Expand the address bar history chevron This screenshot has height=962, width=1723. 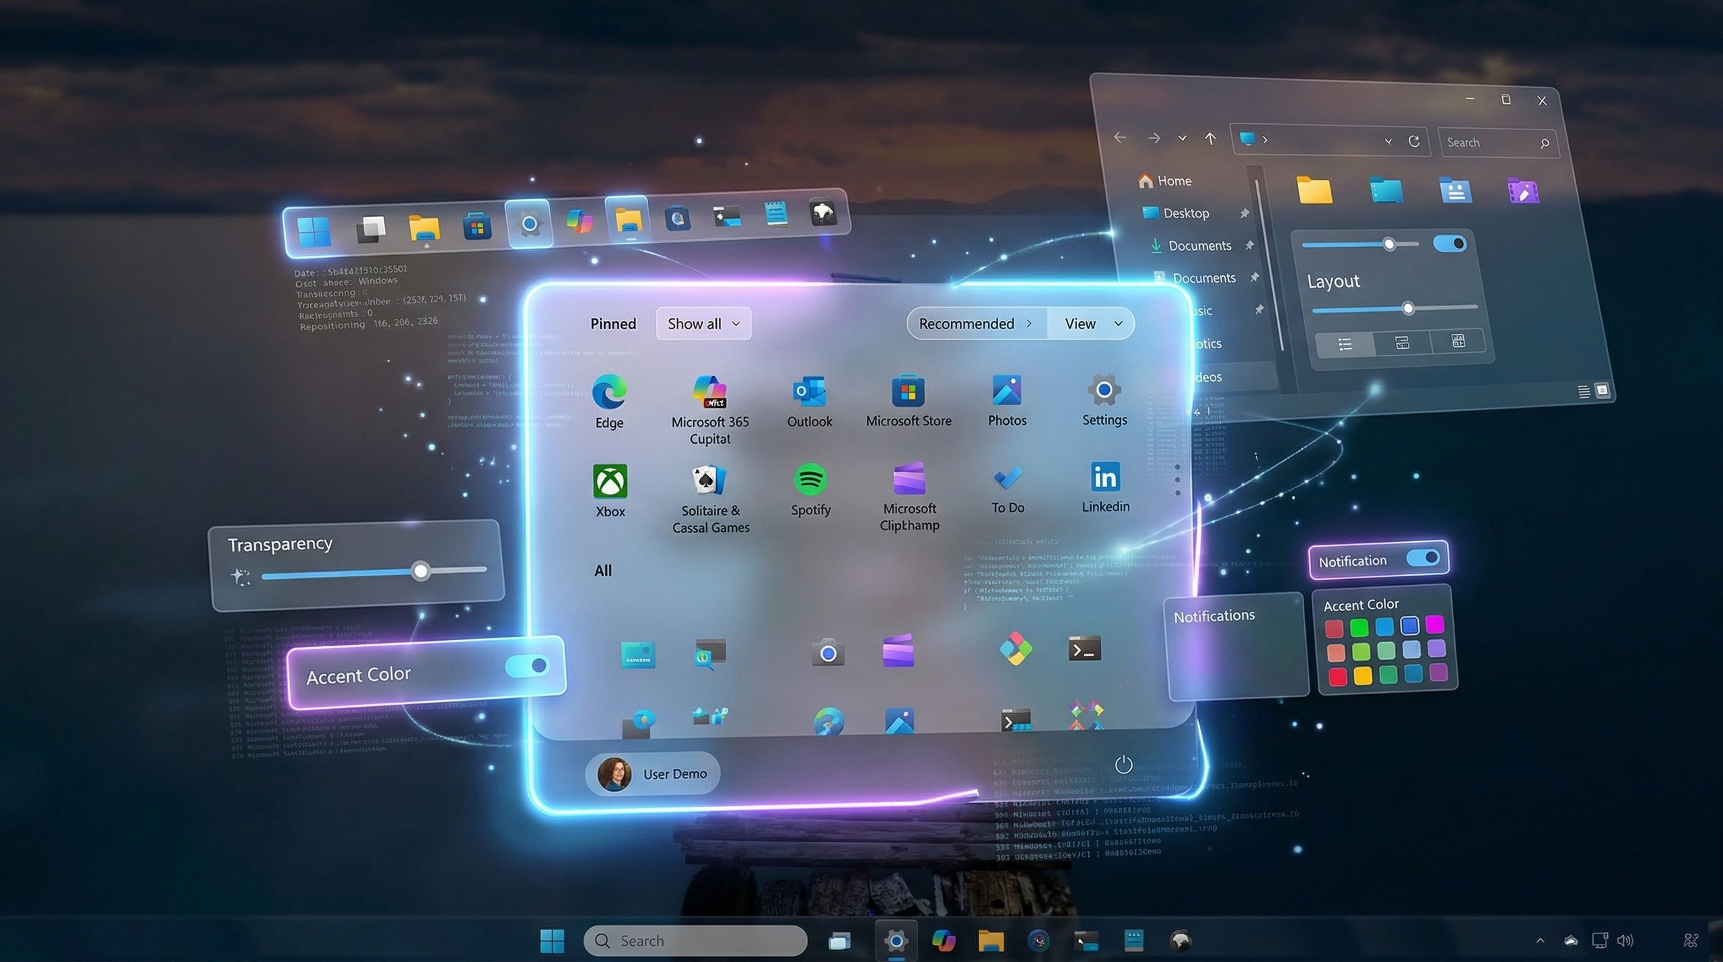[1388, 141]
